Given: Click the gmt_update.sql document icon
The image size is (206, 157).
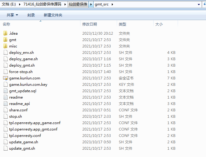Looking at the screenshot, I should (5, 91).
